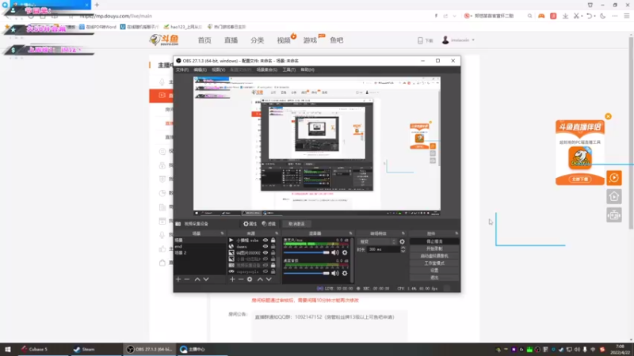Move the scene down with the scenes dock down arrow

click(206, 279)
